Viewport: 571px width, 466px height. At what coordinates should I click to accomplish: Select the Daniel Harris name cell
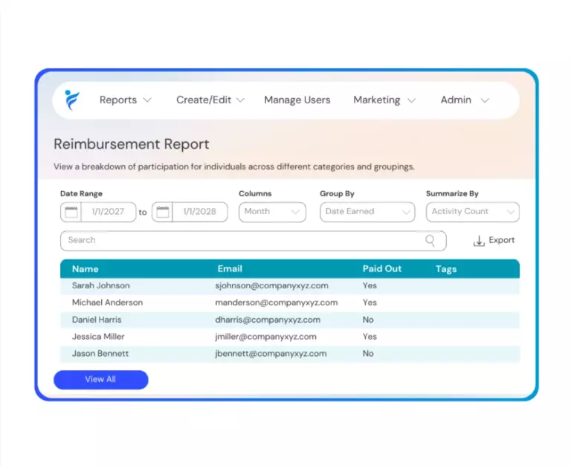point(97,320)
